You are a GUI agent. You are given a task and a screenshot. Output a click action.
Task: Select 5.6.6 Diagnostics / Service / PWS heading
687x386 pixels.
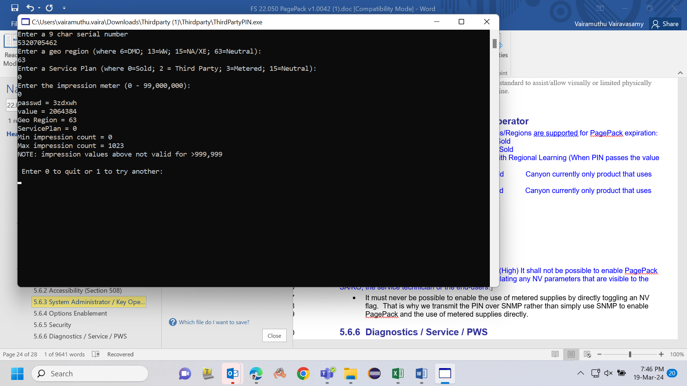[80, 336]
